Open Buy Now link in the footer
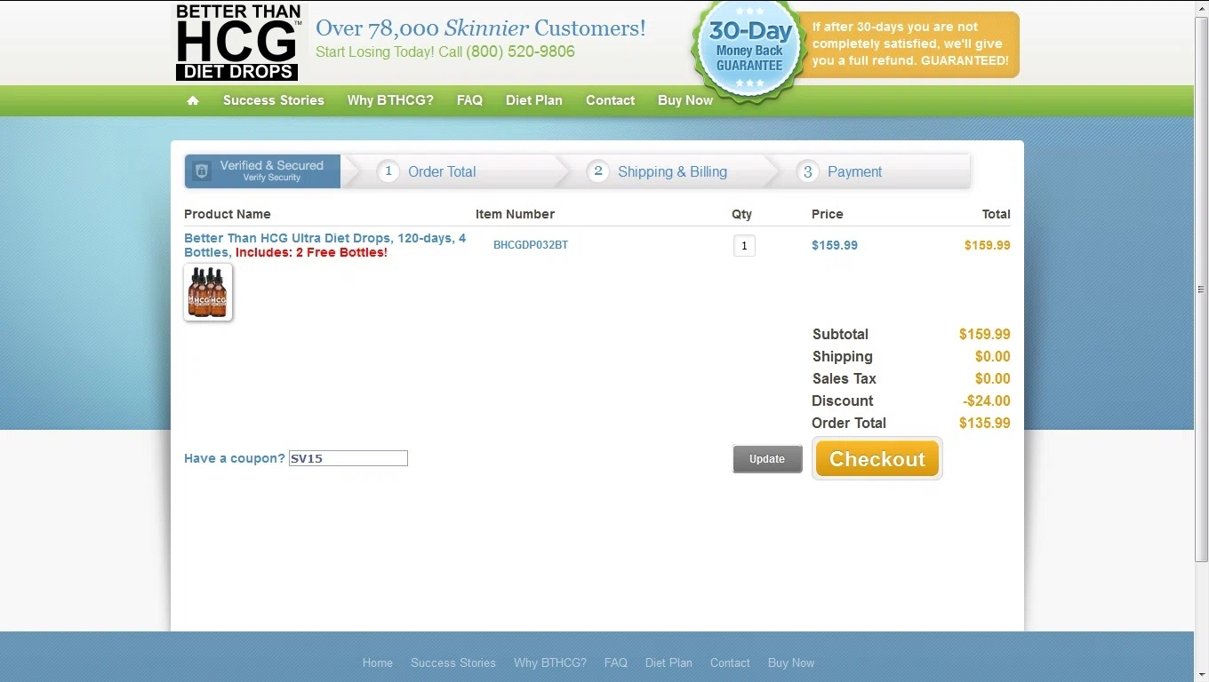Screen dimensions: 1209x682 tap(791, 662)
